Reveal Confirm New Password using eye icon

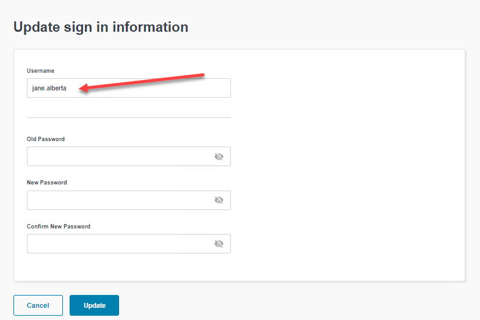[219, 244]
